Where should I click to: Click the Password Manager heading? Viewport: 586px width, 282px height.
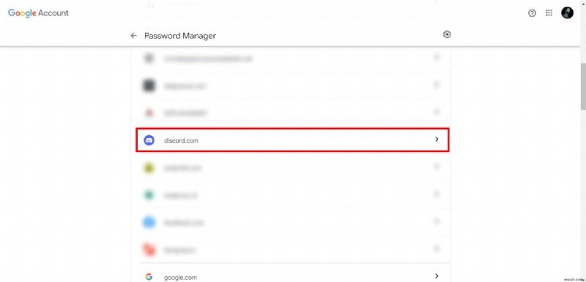coord(180,36)
